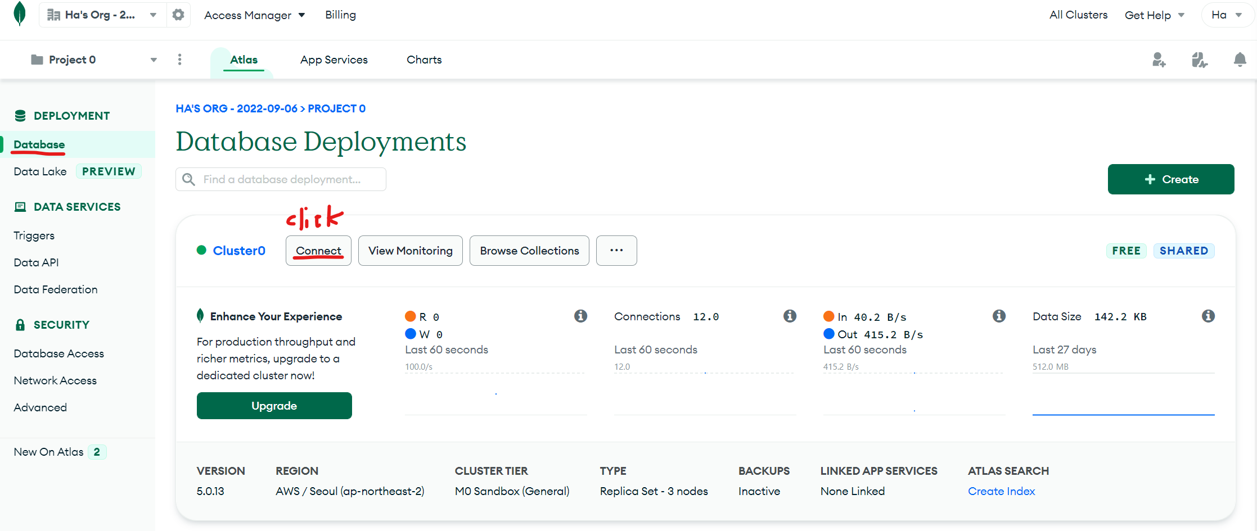This screenshot has height=531, width=1257.
Task: Show info for Connections metric
Action: [x=790, y=316]
